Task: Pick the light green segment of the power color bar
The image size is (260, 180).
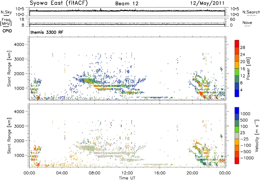Action: 237,72
